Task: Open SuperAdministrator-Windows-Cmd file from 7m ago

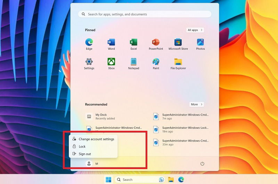Action: 181,117
